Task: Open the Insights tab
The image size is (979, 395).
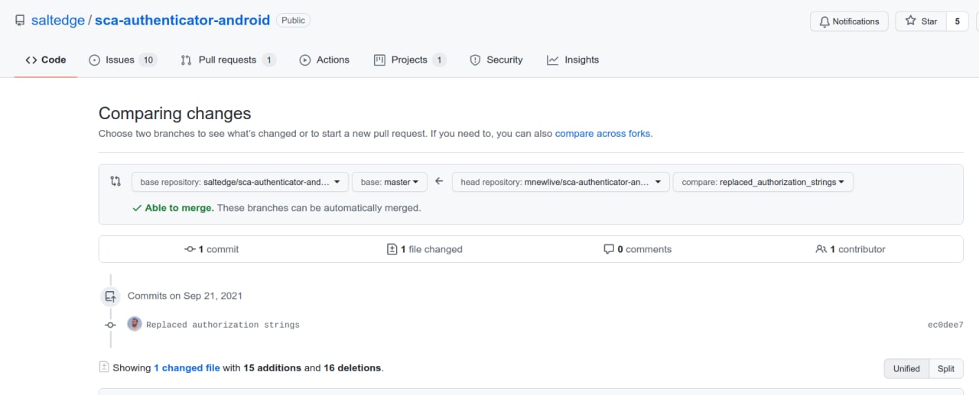Action: [573, 60]
